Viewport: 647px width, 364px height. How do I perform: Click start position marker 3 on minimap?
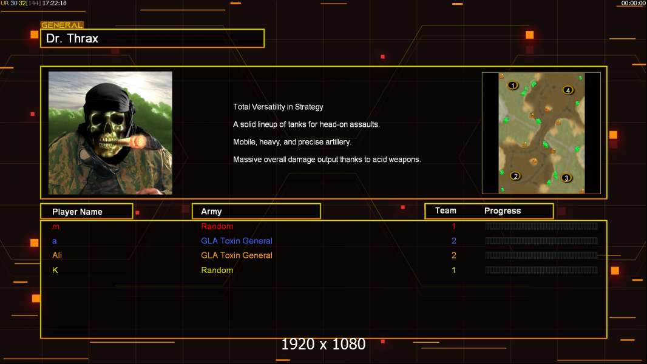pyautogui.click(x=566, y=178)
